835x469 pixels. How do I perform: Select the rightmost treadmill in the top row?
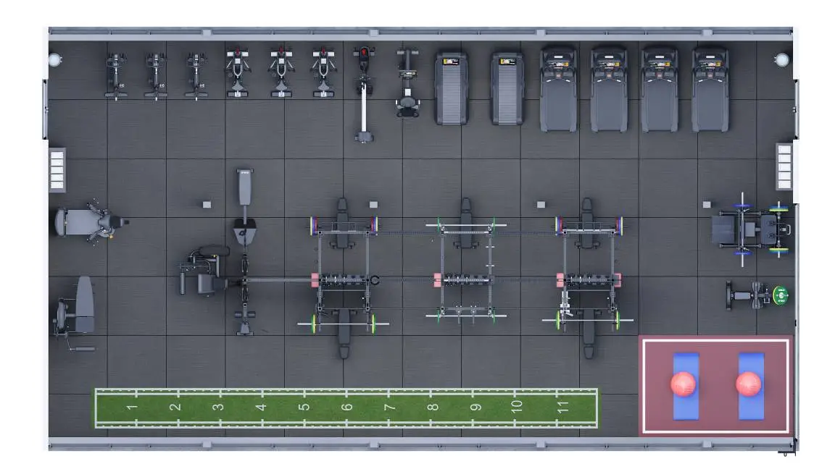click(710, 88)
